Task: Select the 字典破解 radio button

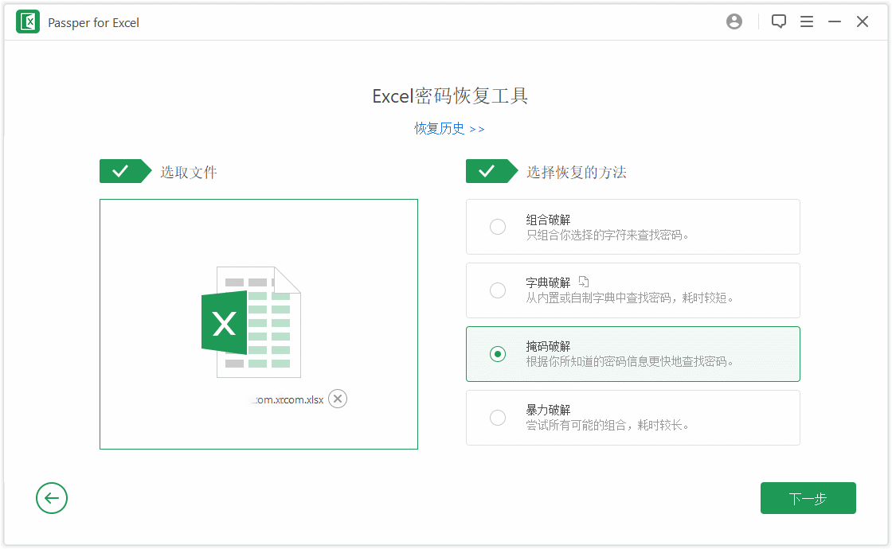Action: click(498, 290)
